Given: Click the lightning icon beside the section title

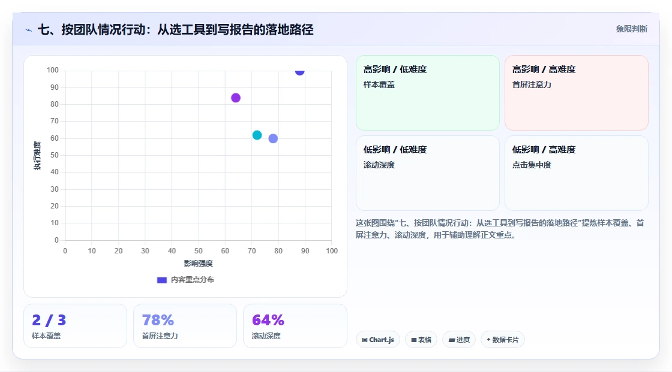Looking at the screenshot, I should click(29, 30).
